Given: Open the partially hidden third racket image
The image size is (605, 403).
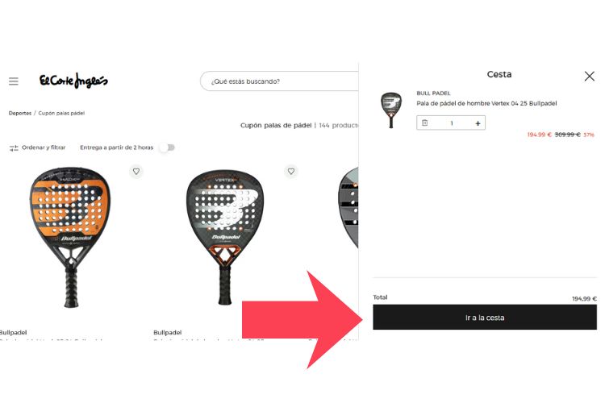Looking at the screenshot, I should [348, 208].
